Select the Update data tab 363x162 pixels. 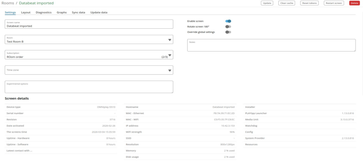tap(99, 12)
